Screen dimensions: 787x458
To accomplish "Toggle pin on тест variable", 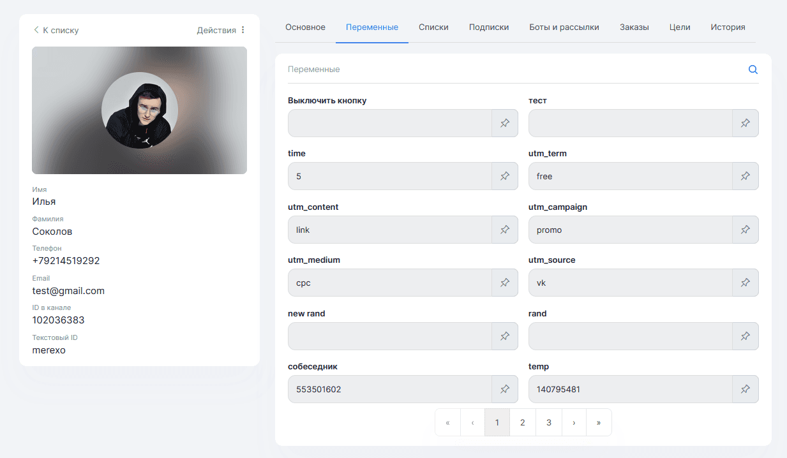I will click(x=745, y=123).
